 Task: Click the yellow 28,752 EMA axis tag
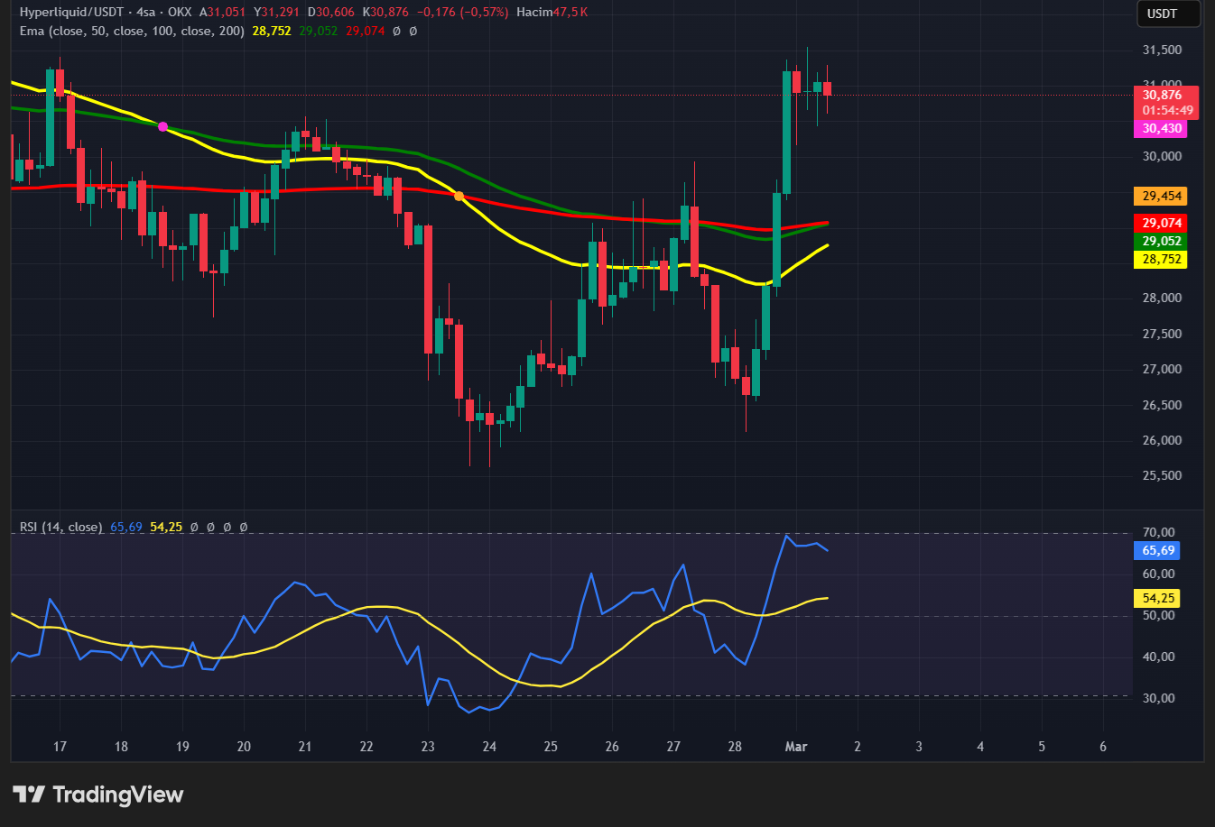point(1161,259)
